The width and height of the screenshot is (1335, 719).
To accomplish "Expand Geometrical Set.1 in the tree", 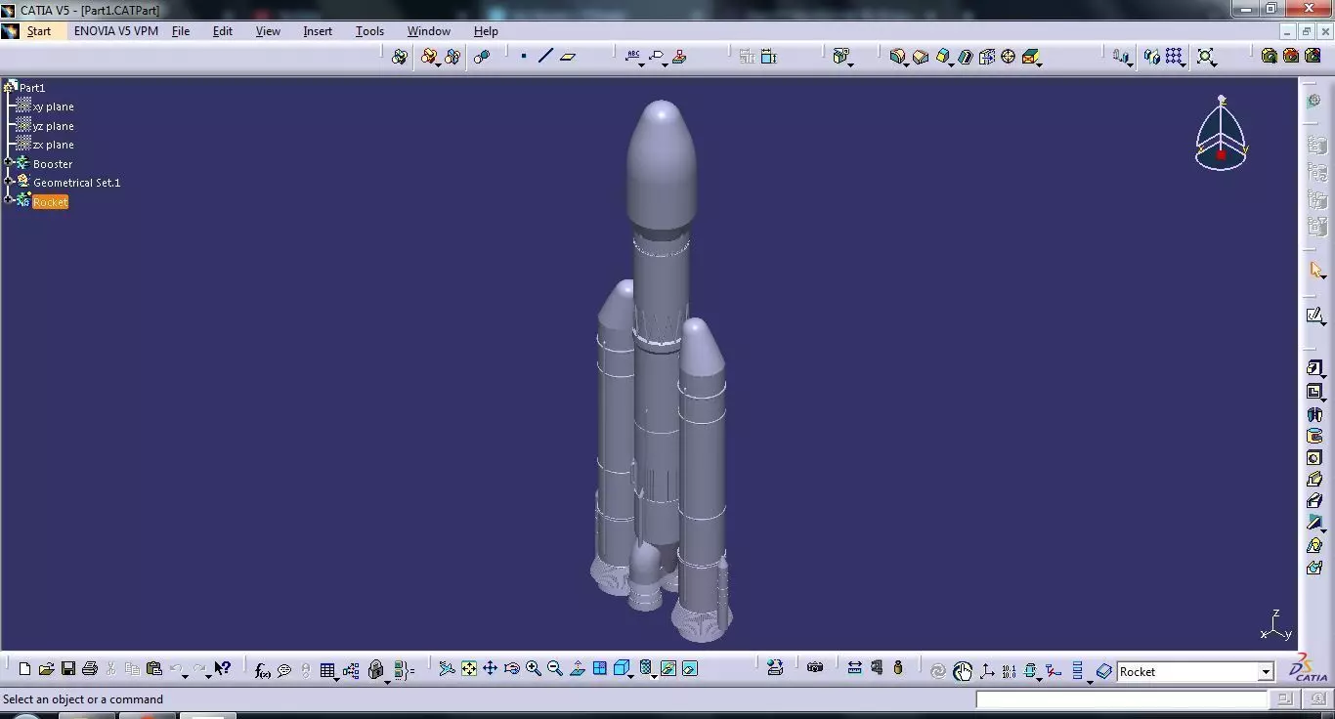I will point(8,182).
